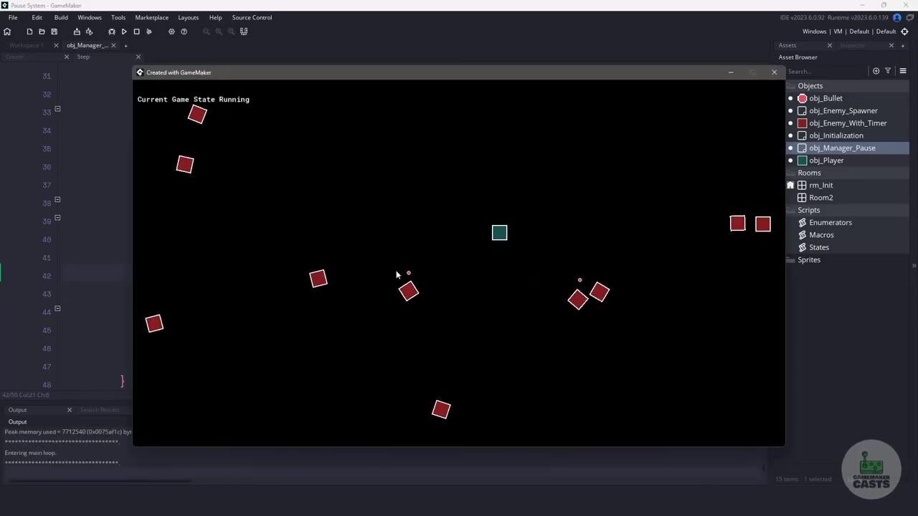Select obj_Player asset
Image resolution: width=918 pixels, height=516 pixels.
click(826, 161)
